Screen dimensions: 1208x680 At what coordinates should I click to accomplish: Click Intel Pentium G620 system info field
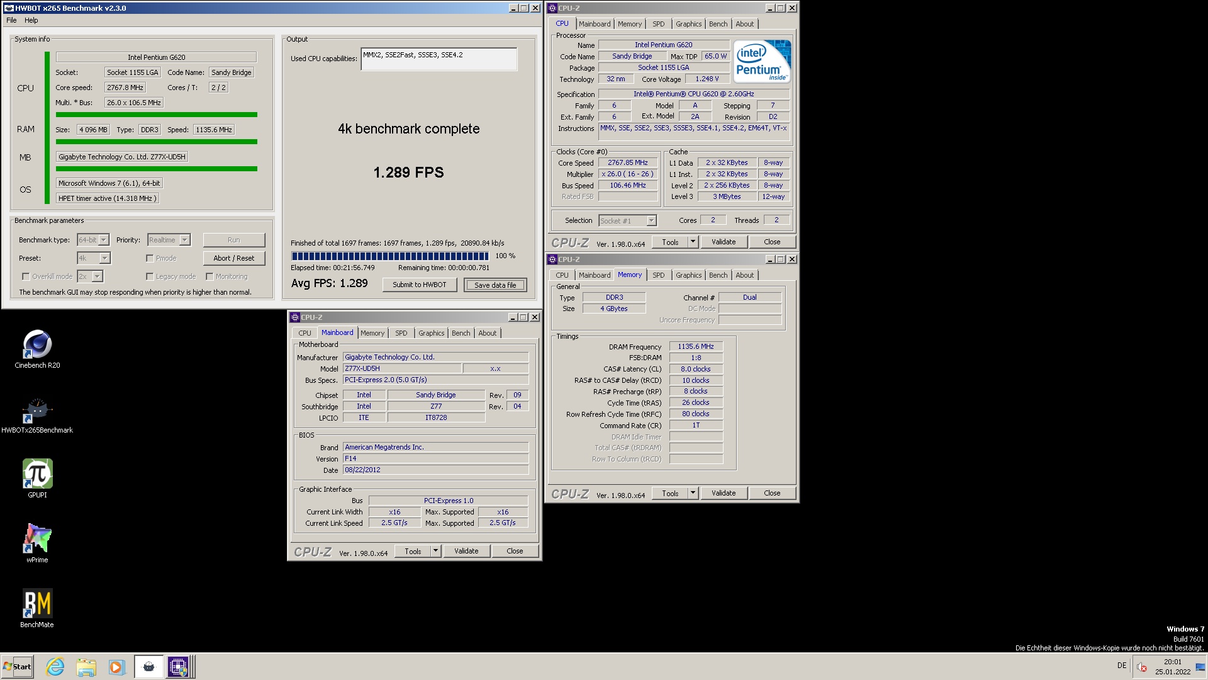click(x=157, y=57)
